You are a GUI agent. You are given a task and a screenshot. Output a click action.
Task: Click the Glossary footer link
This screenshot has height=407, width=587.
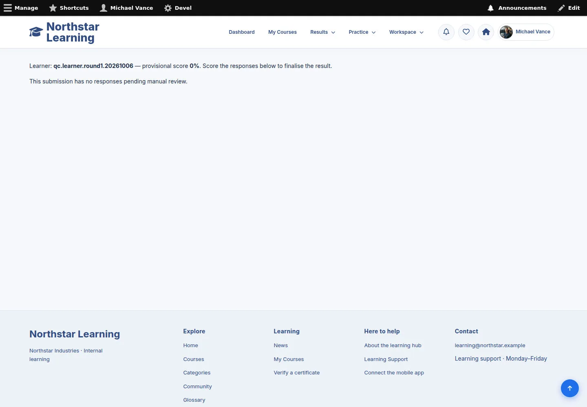coord(194,400)
